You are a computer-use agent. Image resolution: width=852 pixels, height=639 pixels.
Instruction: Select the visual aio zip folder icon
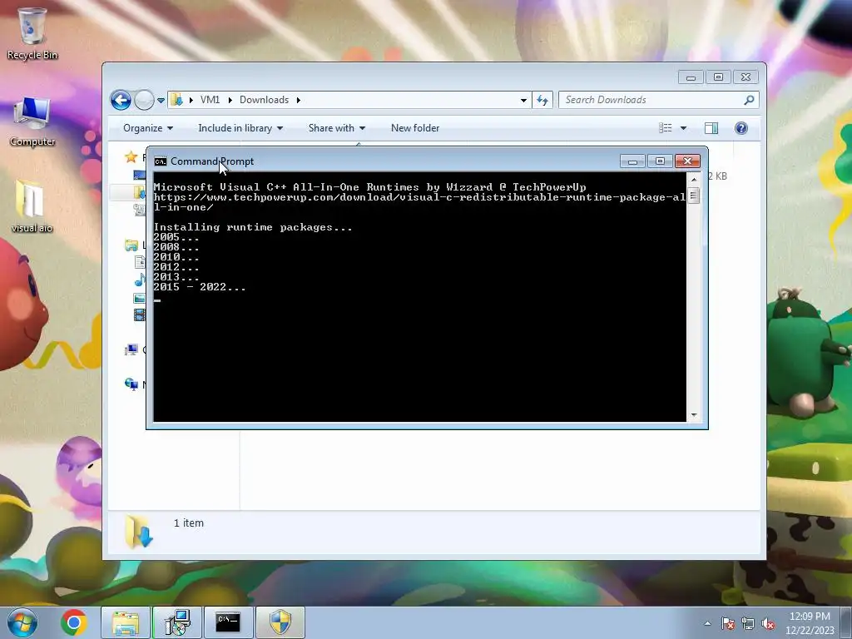click(x=31, y=206)
